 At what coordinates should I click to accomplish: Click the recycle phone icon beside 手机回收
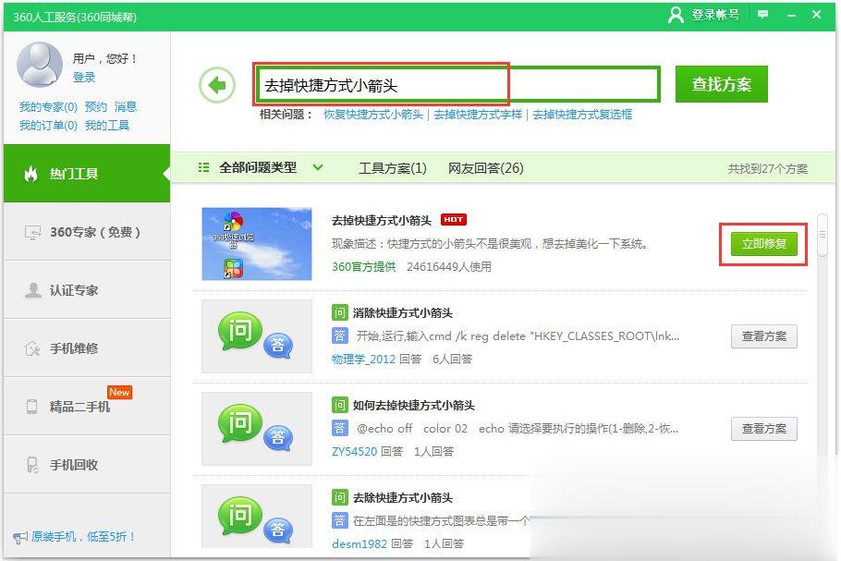coord(32,465)
